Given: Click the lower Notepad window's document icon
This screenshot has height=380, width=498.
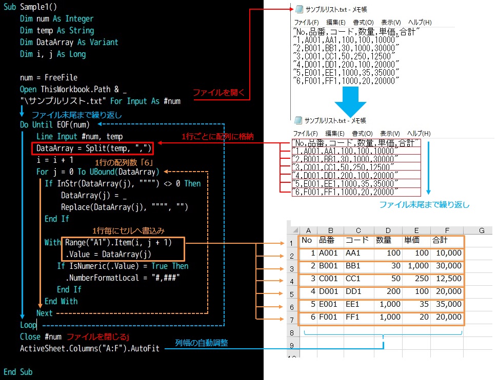Looking at the screenshot, I should (x=298, y=120).
